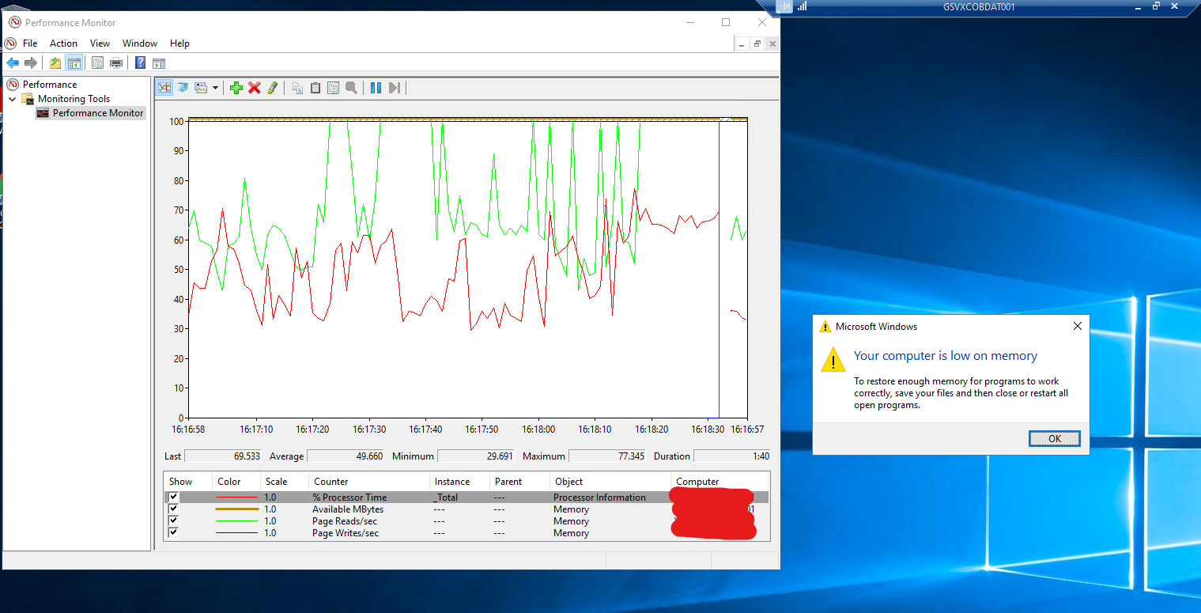1201x613 pixels.
Task: Click the Maximum value field 77.345
Action: point(607,456)
